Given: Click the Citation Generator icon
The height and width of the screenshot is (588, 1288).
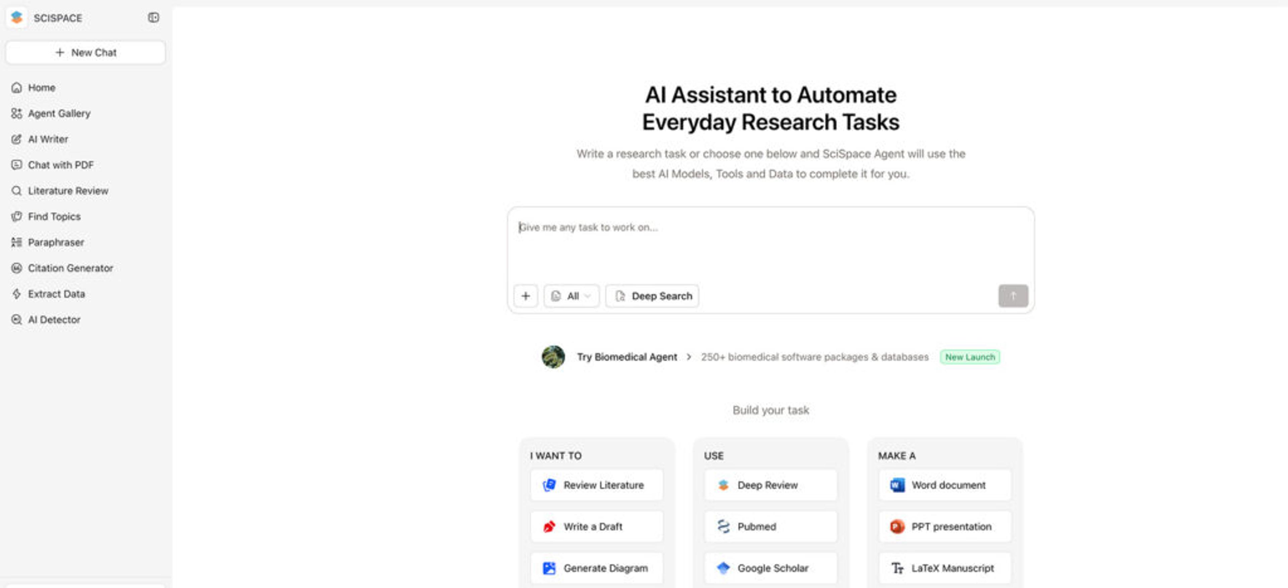Looking at the screenshot, I should (x=16, y=268).
